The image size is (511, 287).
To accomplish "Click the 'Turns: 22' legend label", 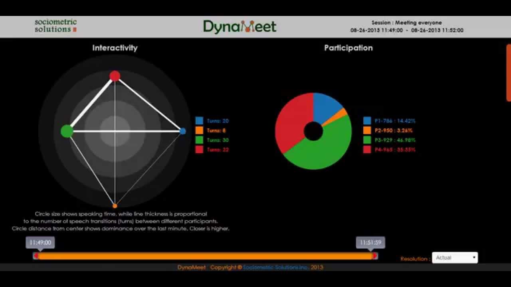I will 218,149.
